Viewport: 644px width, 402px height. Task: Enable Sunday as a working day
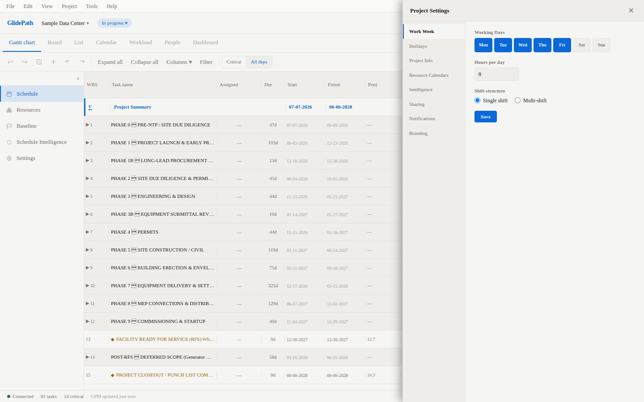(x=602, y=45)
